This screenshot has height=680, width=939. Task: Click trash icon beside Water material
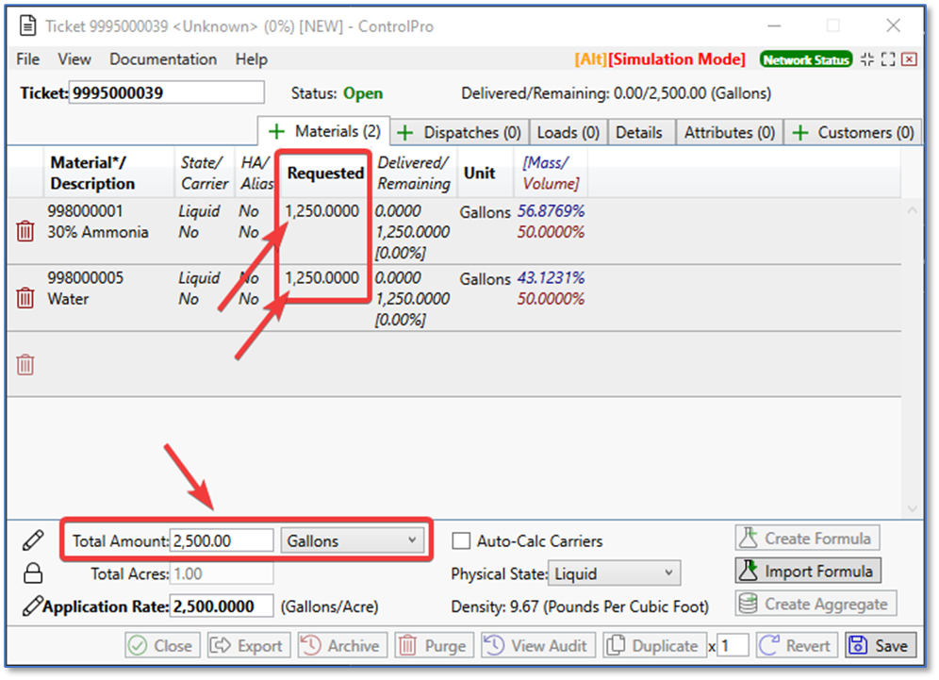[25, 298]
